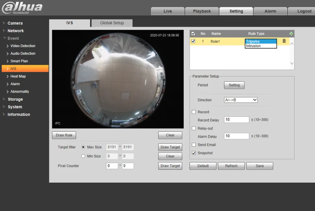315x211 pixels.
Task: Click the green add rule plus icon
Action: [x=291, y=34]
